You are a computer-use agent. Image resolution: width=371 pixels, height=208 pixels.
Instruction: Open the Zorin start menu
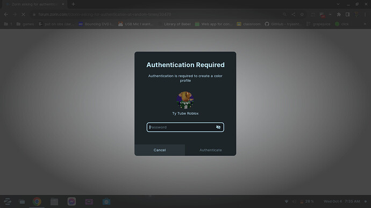[x=8, y=202]
